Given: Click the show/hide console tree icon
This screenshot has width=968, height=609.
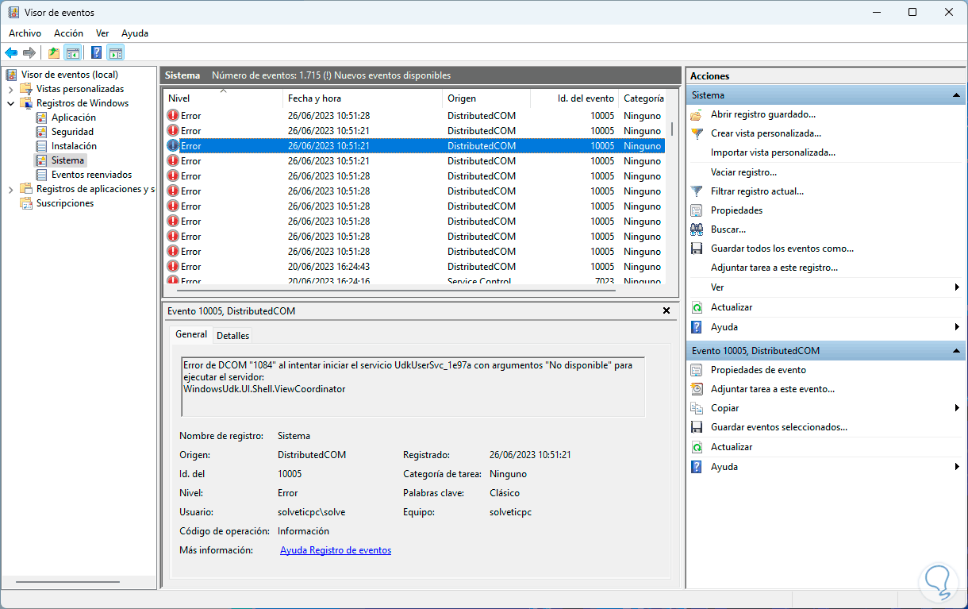Looking at the screenshot, I should pyautogui.click(x=73, y=53).
